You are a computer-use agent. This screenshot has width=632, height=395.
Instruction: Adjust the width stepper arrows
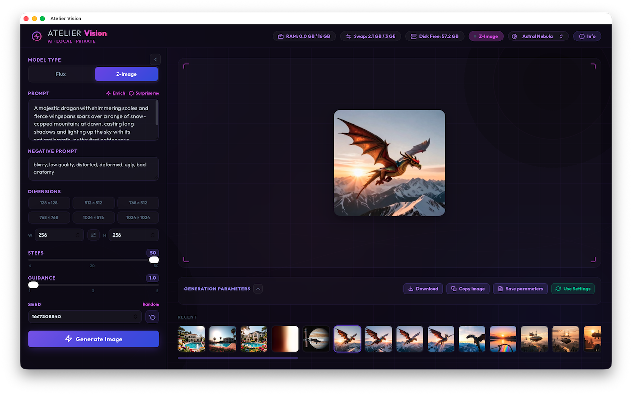(x=78, y=235)
